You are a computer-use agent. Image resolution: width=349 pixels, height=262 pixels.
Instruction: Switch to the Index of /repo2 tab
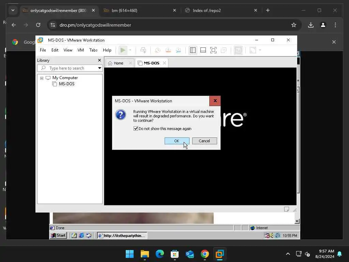[221, 11]
